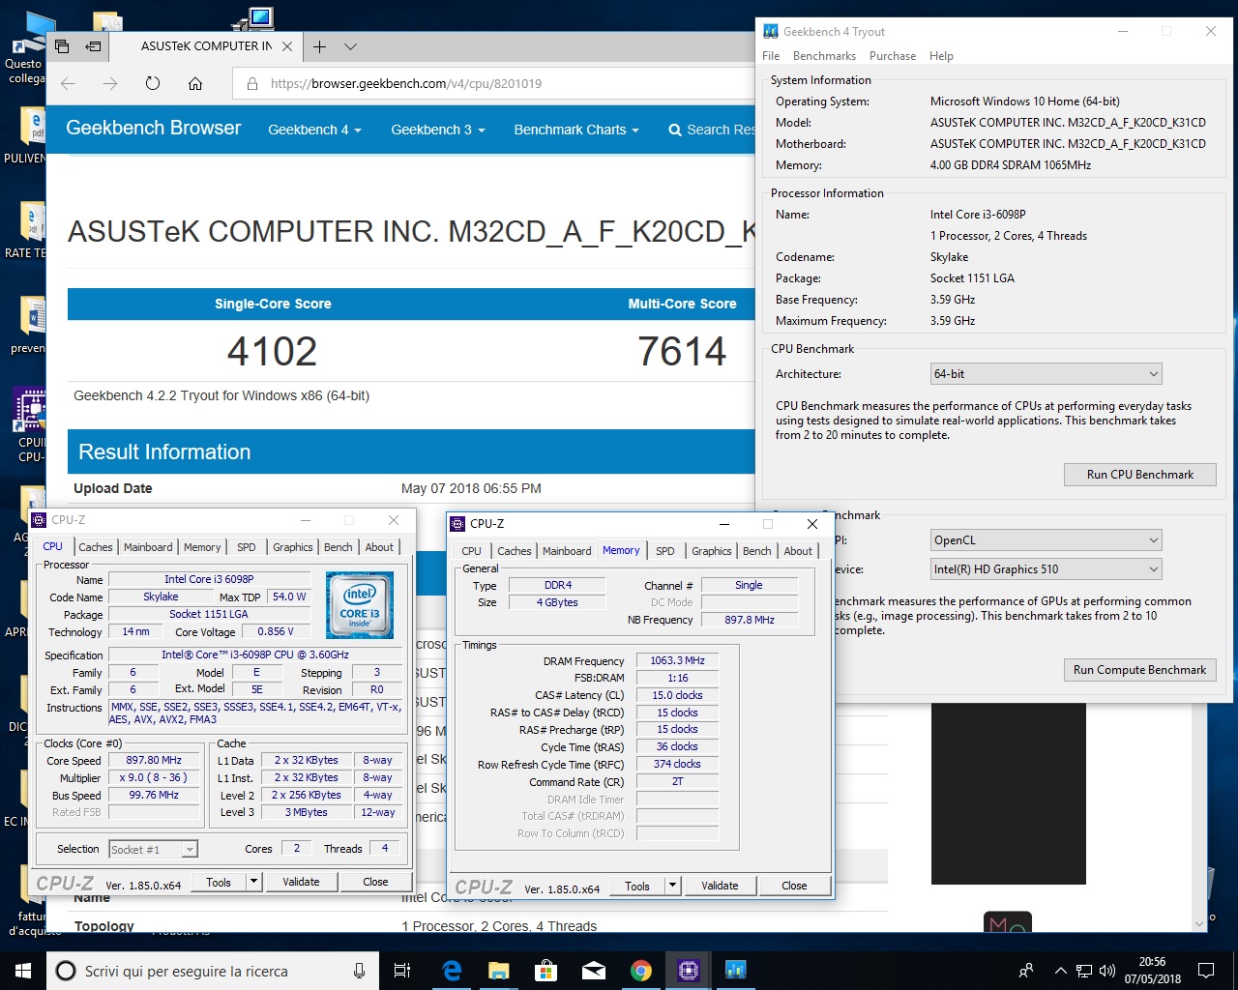The image size is (1238, 990).
Task: Click the Cortana microphone icon
Action: [x=359, y=971]
